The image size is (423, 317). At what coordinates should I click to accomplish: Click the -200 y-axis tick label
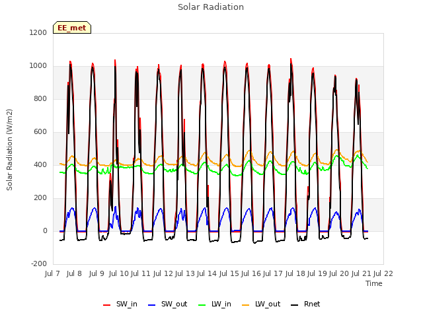coord(39,264)
